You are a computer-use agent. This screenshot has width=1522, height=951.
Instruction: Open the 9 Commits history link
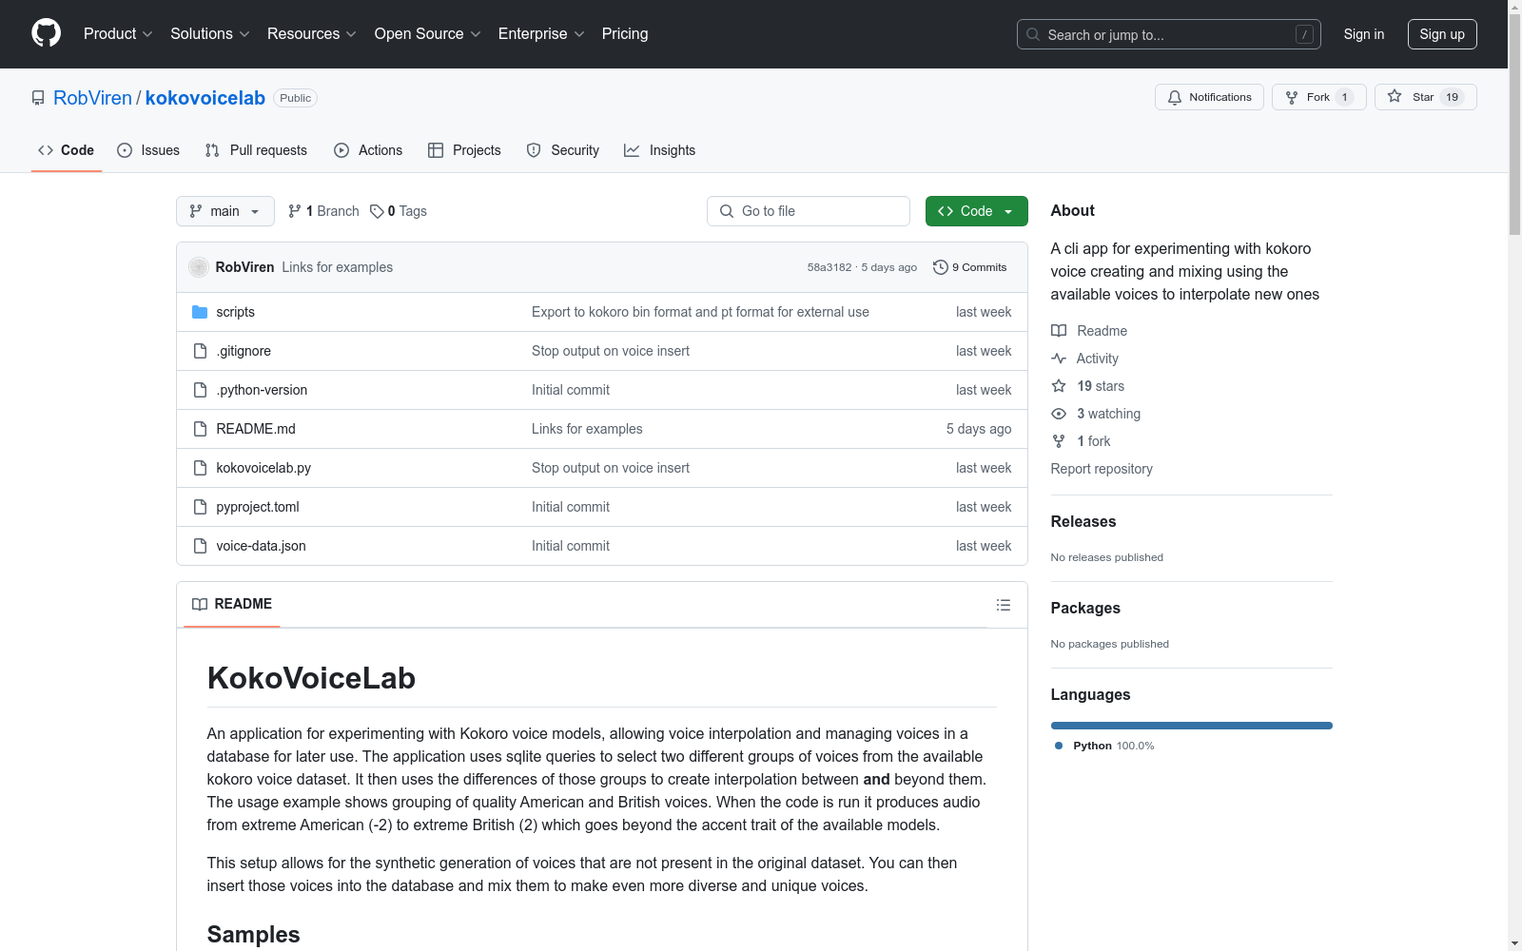pyautogui.click(x=970, y=267)
